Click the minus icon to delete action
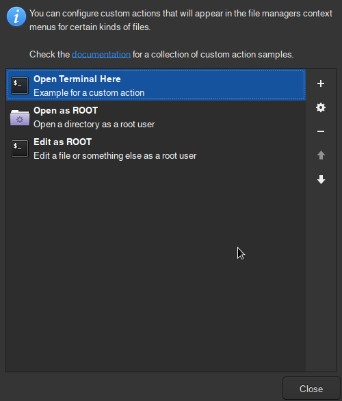342x401 pixels. [x=321, y=131]
